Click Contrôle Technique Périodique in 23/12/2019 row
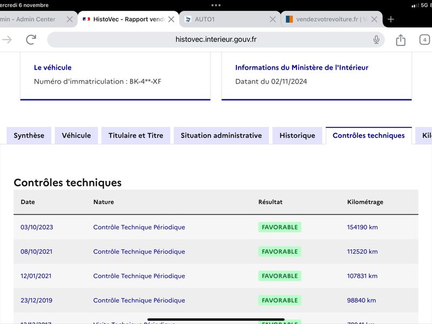The width and height of the screenshot is (432, 324). point(139,300)
